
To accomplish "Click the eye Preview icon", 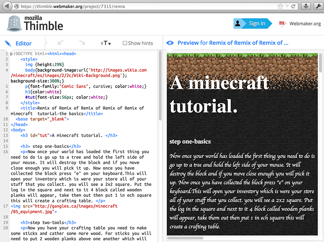I will (170, 43).
